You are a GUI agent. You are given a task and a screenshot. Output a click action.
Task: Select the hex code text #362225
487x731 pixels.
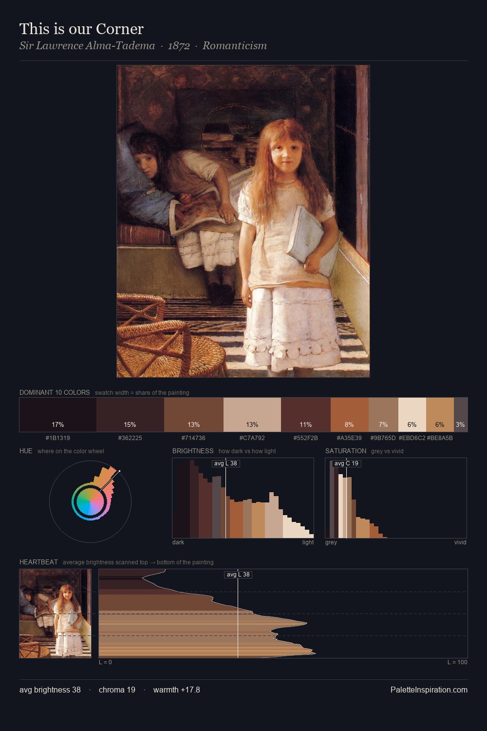130,438
